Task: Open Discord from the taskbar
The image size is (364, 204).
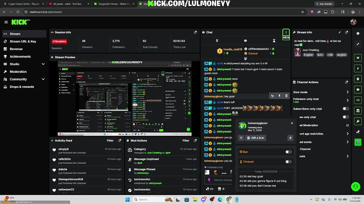Action: [x=203, y=199]
